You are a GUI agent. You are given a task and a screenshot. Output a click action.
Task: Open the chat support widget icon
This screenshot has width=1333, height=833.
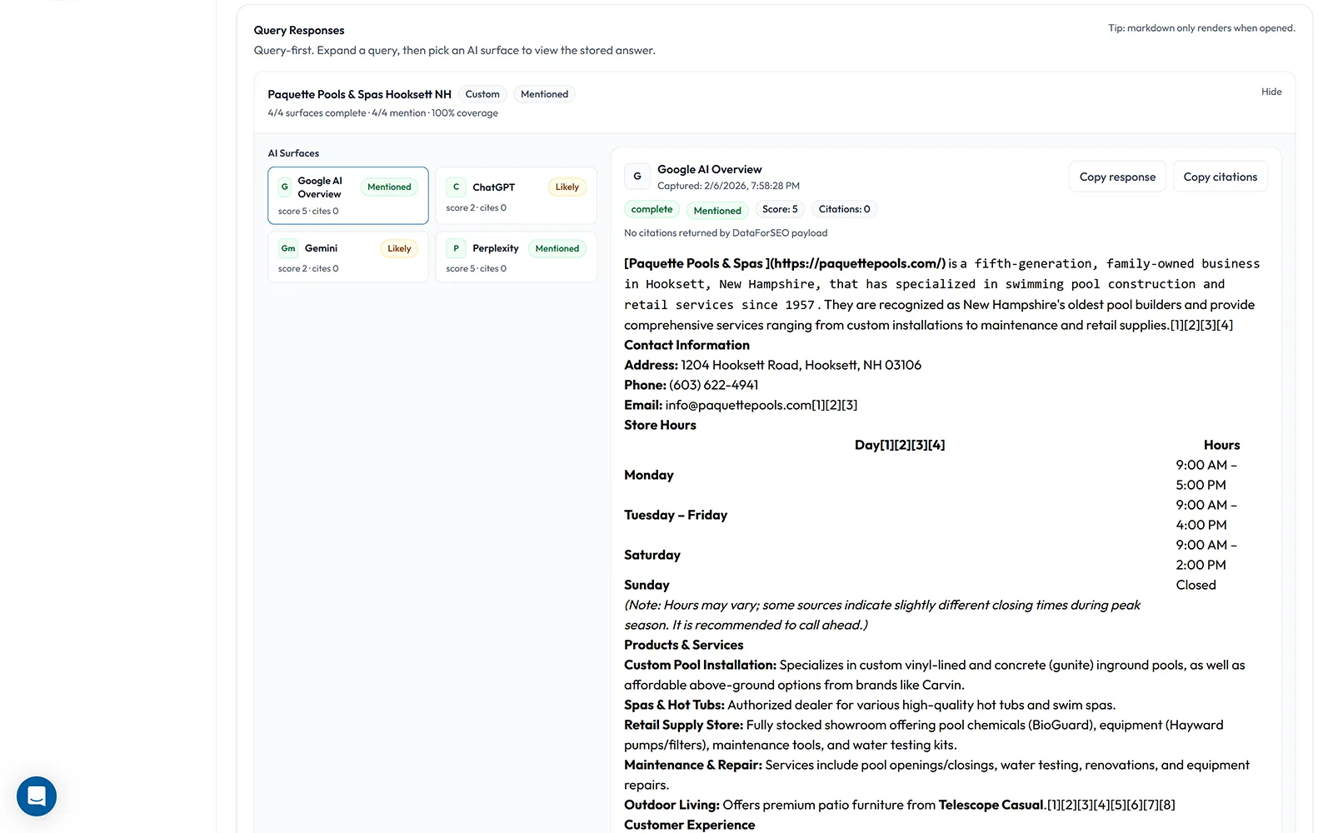pyautogui.click(x=37, y=796)
